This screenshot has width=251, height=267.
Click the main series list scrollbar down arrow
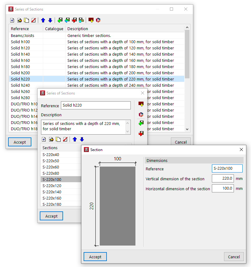coord(187,129)
